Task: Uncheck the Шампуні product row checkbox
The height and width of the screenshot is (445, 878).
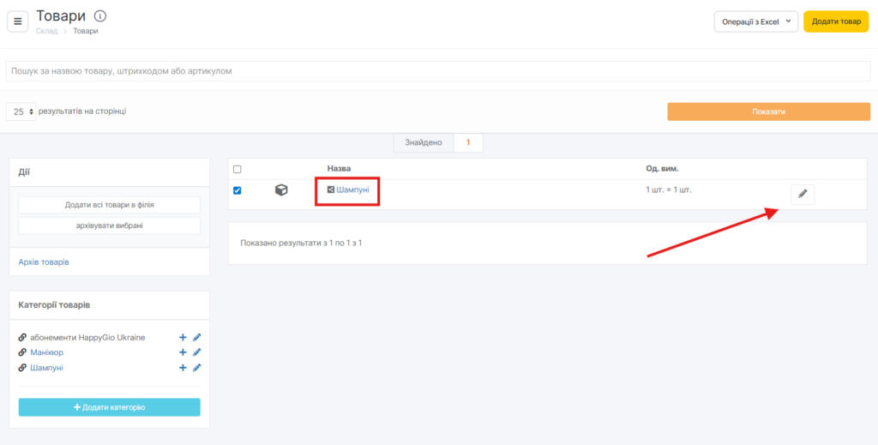Action: pyautogui.click(x=238, y=190)
